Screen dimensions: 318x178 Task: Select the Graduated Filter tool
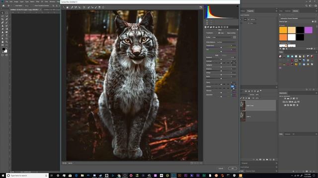[99, 7]
